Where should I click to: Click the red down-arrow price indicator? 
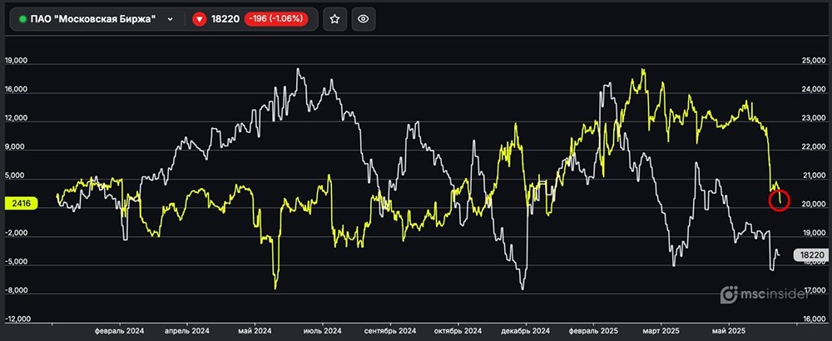point(200,19)
